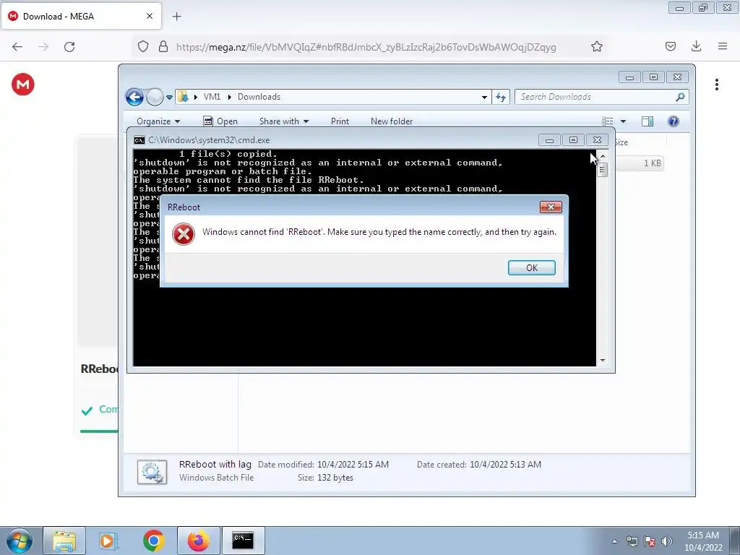Click the Action Center flag icon
Screen dimensions: 740x555
click(x=650, y=542)
